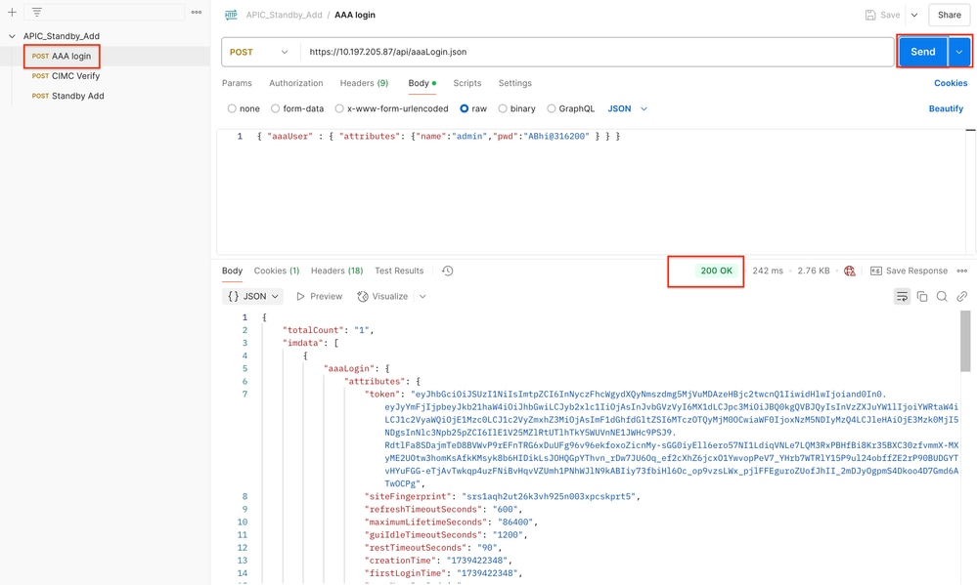Switch to the Scripts tab
The width and height of the screenshot is (977, 585).
pos(466,83)
